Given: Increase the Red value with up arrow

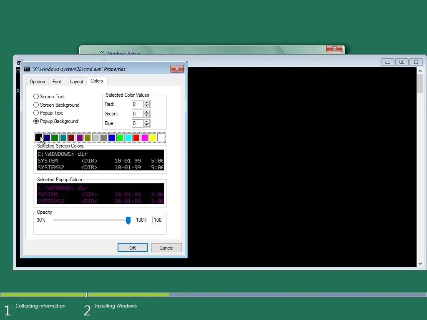Looking at the screenshot, I should coord(147,102).
